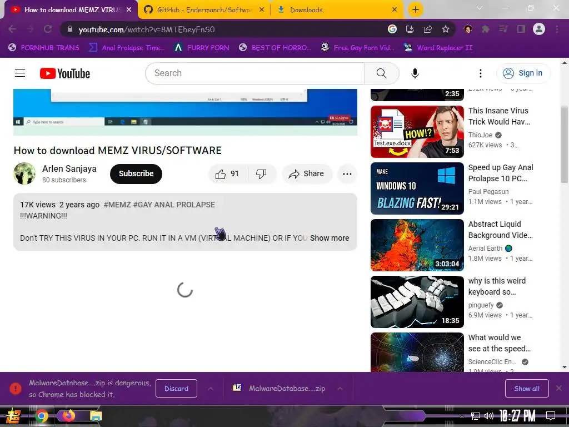
Task: Click the page vertical scrollbar
Action: coord(565,145)
